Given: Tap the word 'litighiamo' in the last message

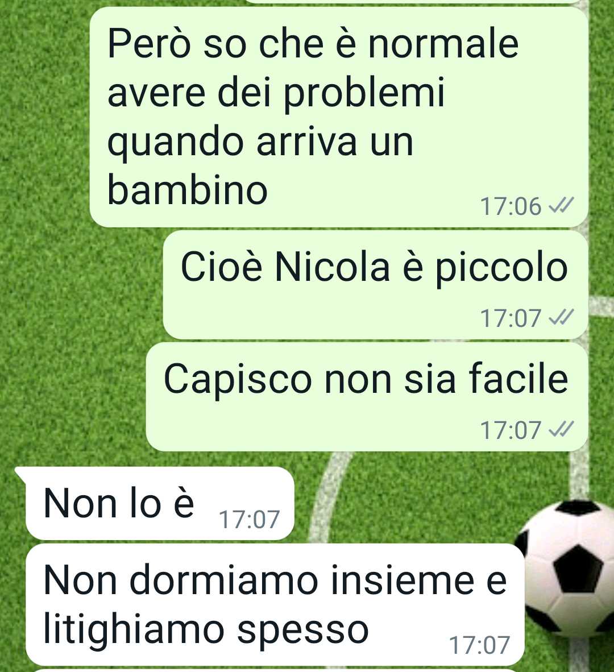Looking at the screenshot, I should pos(134,630).
